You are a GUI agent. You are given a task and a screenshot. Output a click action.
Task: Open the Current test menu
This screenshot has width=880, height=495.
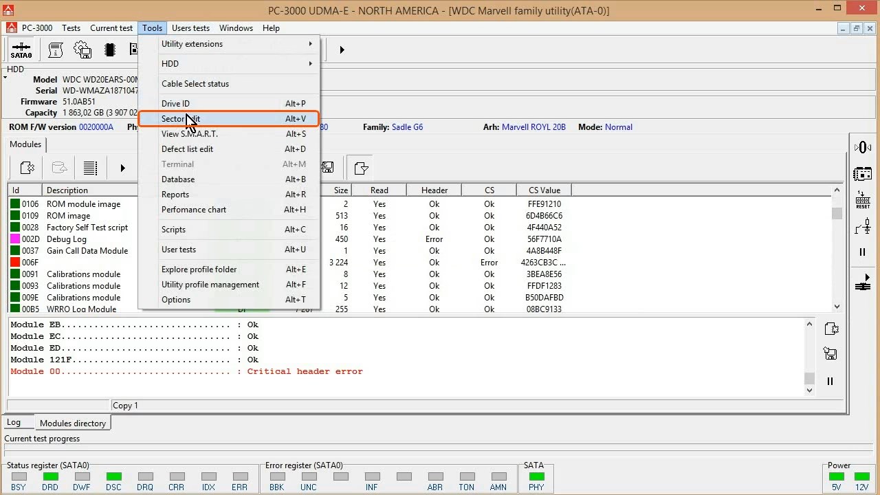coord(111,28)
